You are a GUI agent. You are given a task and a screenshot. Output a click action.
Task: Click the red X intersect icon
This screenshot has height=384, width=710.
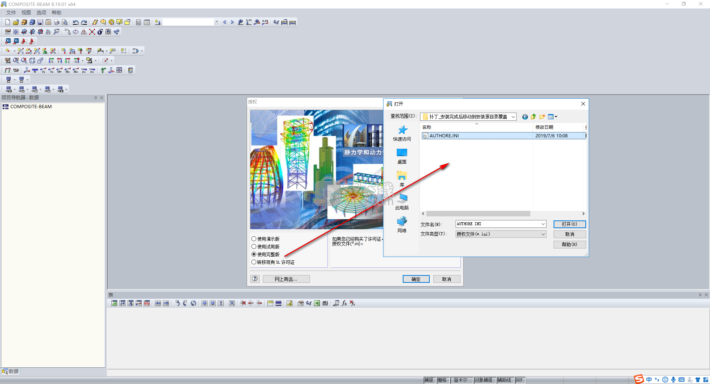[x=92, y=32]
